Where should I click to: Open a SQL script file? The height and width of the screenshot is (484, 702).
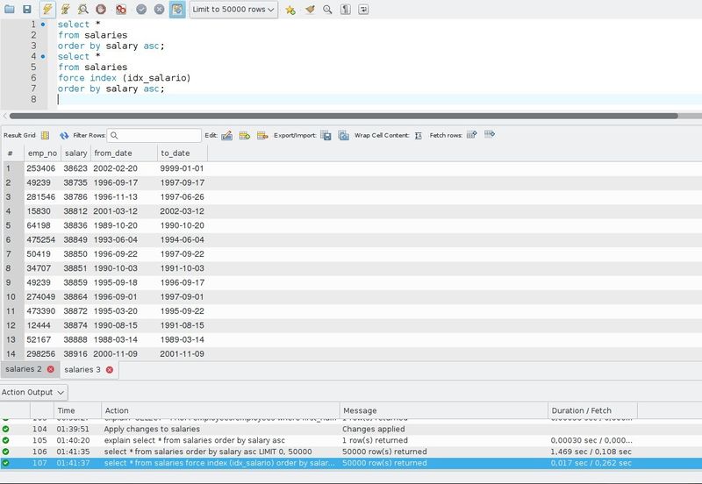(x=9, y=9)
